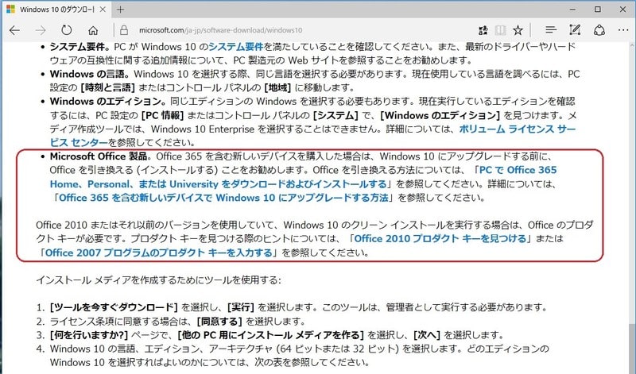Click the [システム] text
Screen dimensions: 636x374
coord(335,115)
